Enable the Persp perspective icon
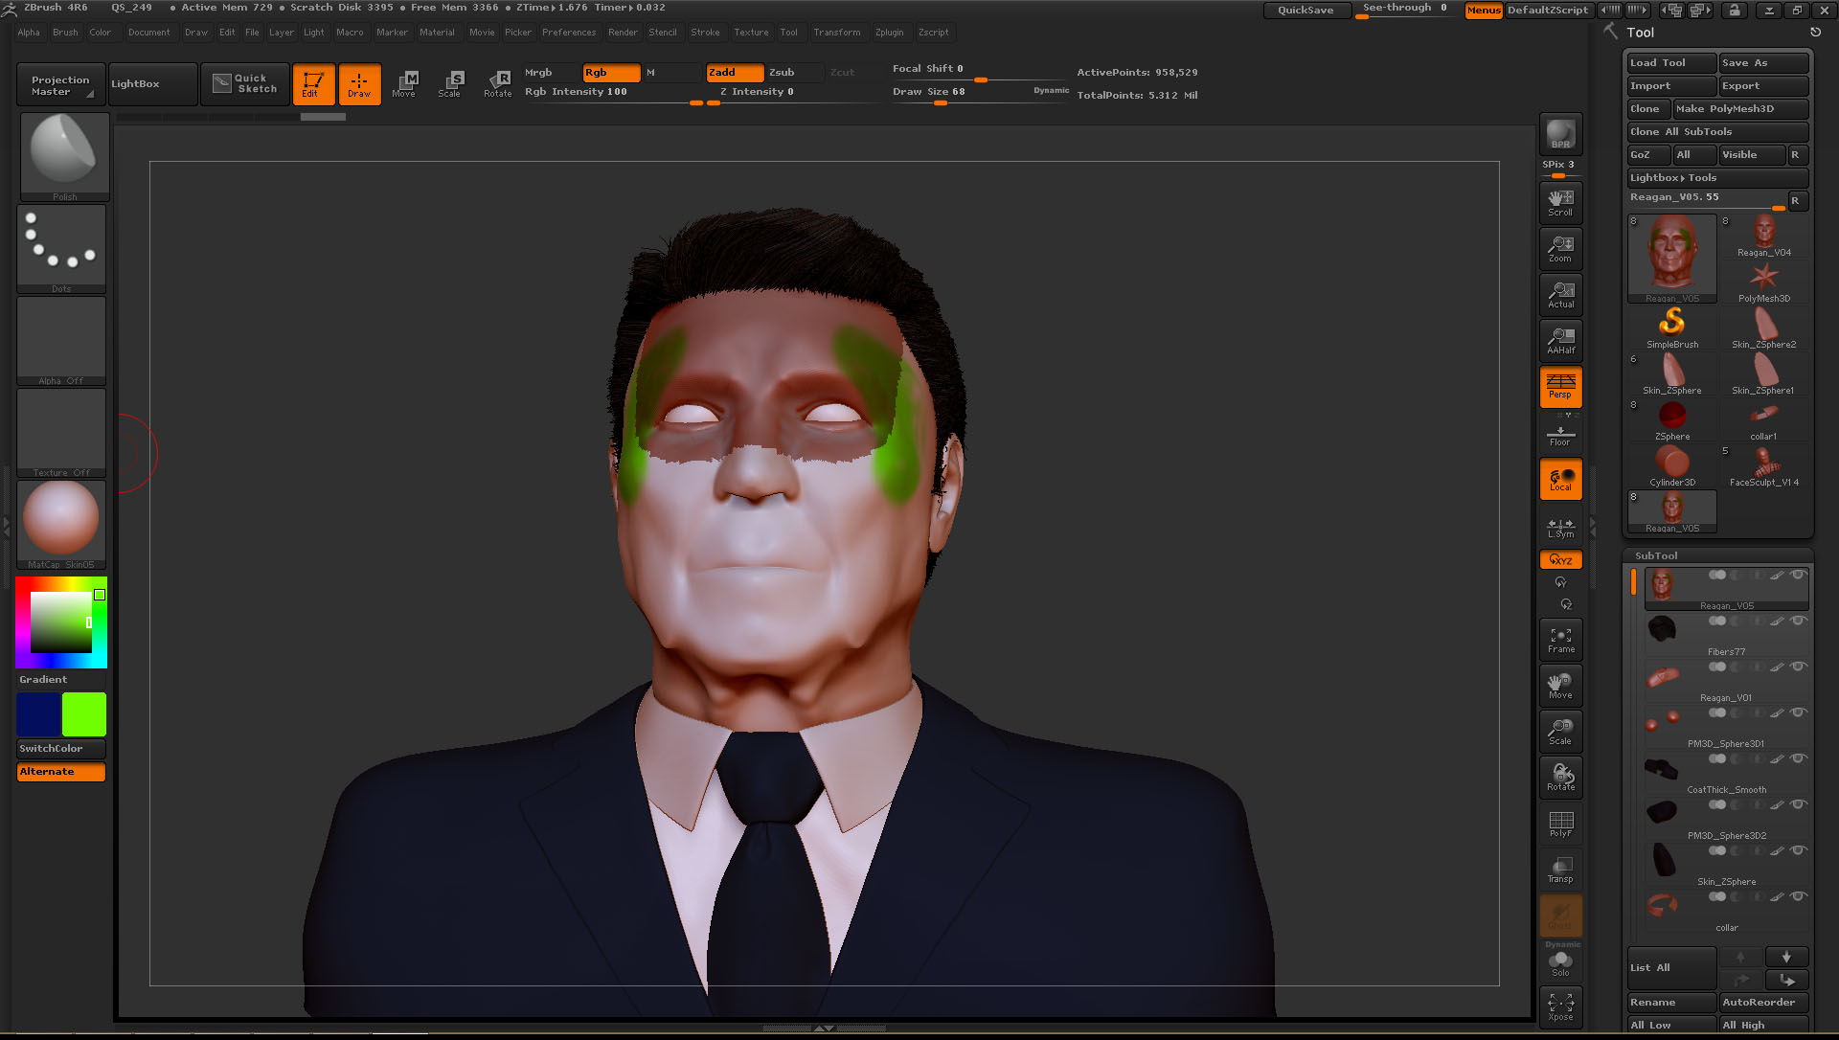Image resolution: width=1839 pixels, height=1040 pixels. pos(1560,386)
